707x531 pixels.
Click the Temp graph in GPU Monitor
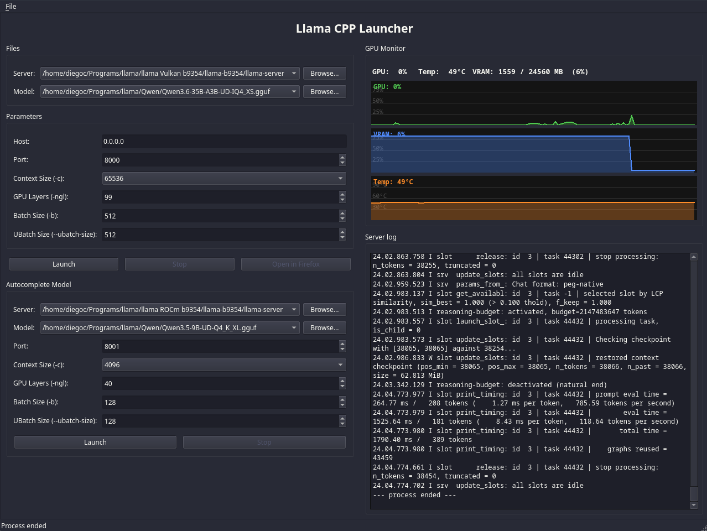pyautogui.click(x=534, y=198)
